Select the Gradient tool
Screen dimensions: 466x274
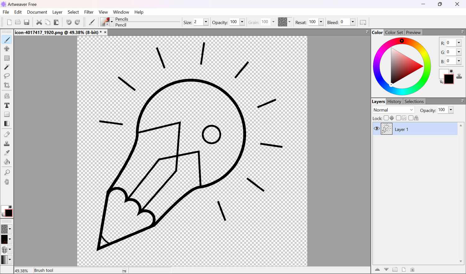coord(7,123)
